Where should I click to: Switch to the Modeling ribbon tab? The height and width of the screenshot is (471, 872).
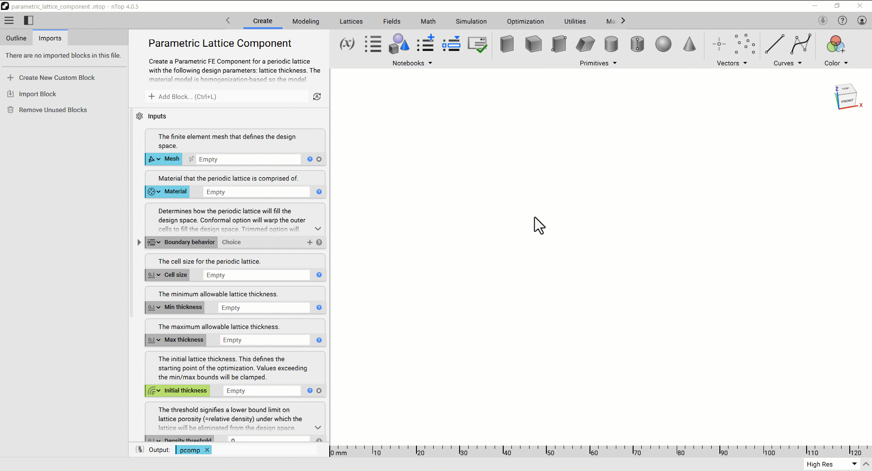click(306, 21)
